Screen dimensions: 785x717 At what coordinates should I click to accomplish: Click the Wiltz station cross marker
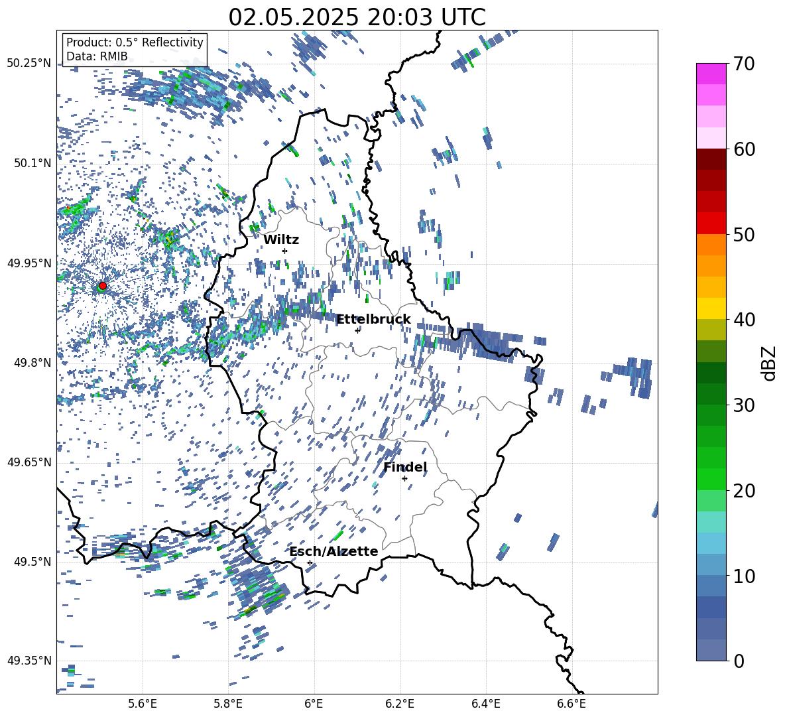click(285, 251)
